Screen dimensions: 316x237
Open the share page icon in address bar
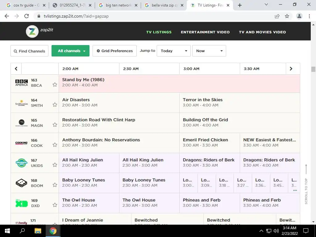click(x=277, y=16)
